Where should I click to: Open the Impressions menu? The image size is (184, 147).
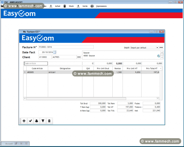101,6
